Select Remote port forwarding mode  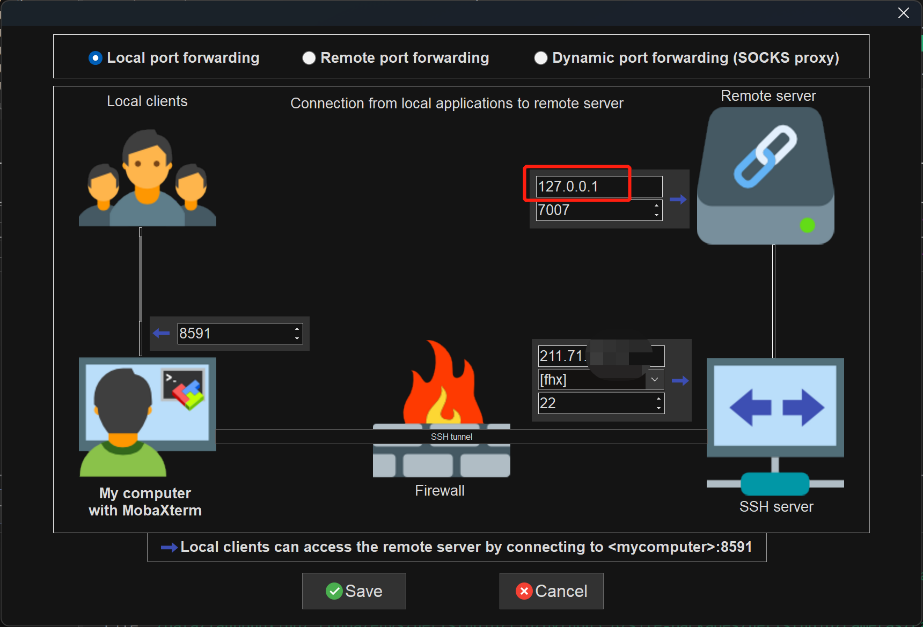[x=309, y=57]
